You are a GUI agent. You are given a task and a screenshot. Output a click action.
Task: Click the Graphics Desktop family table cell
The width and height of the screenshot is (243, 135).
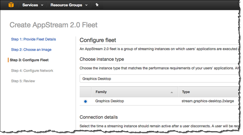[x=110, y=101]
